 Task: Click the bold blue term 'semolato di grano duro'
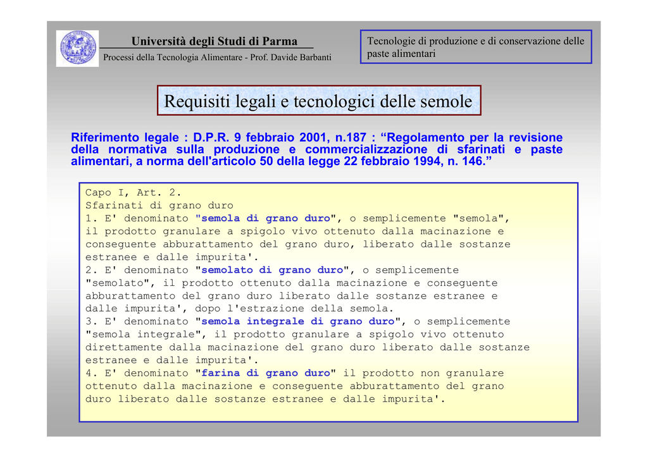click(x=272, y=270)
